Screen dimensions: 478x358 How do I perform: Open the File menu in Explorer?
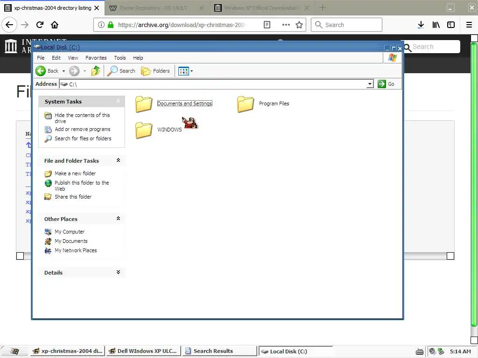(x=41, y=58)
